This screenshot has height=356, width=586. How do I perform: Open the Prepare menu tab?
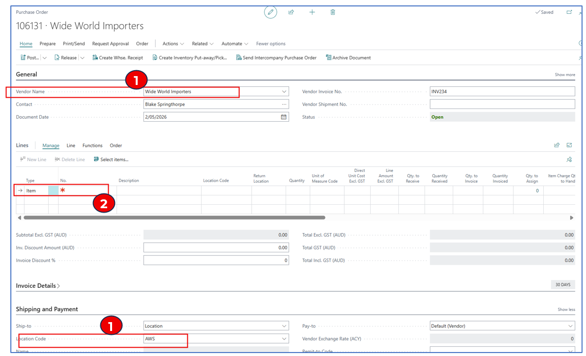[x=48, y=44]
